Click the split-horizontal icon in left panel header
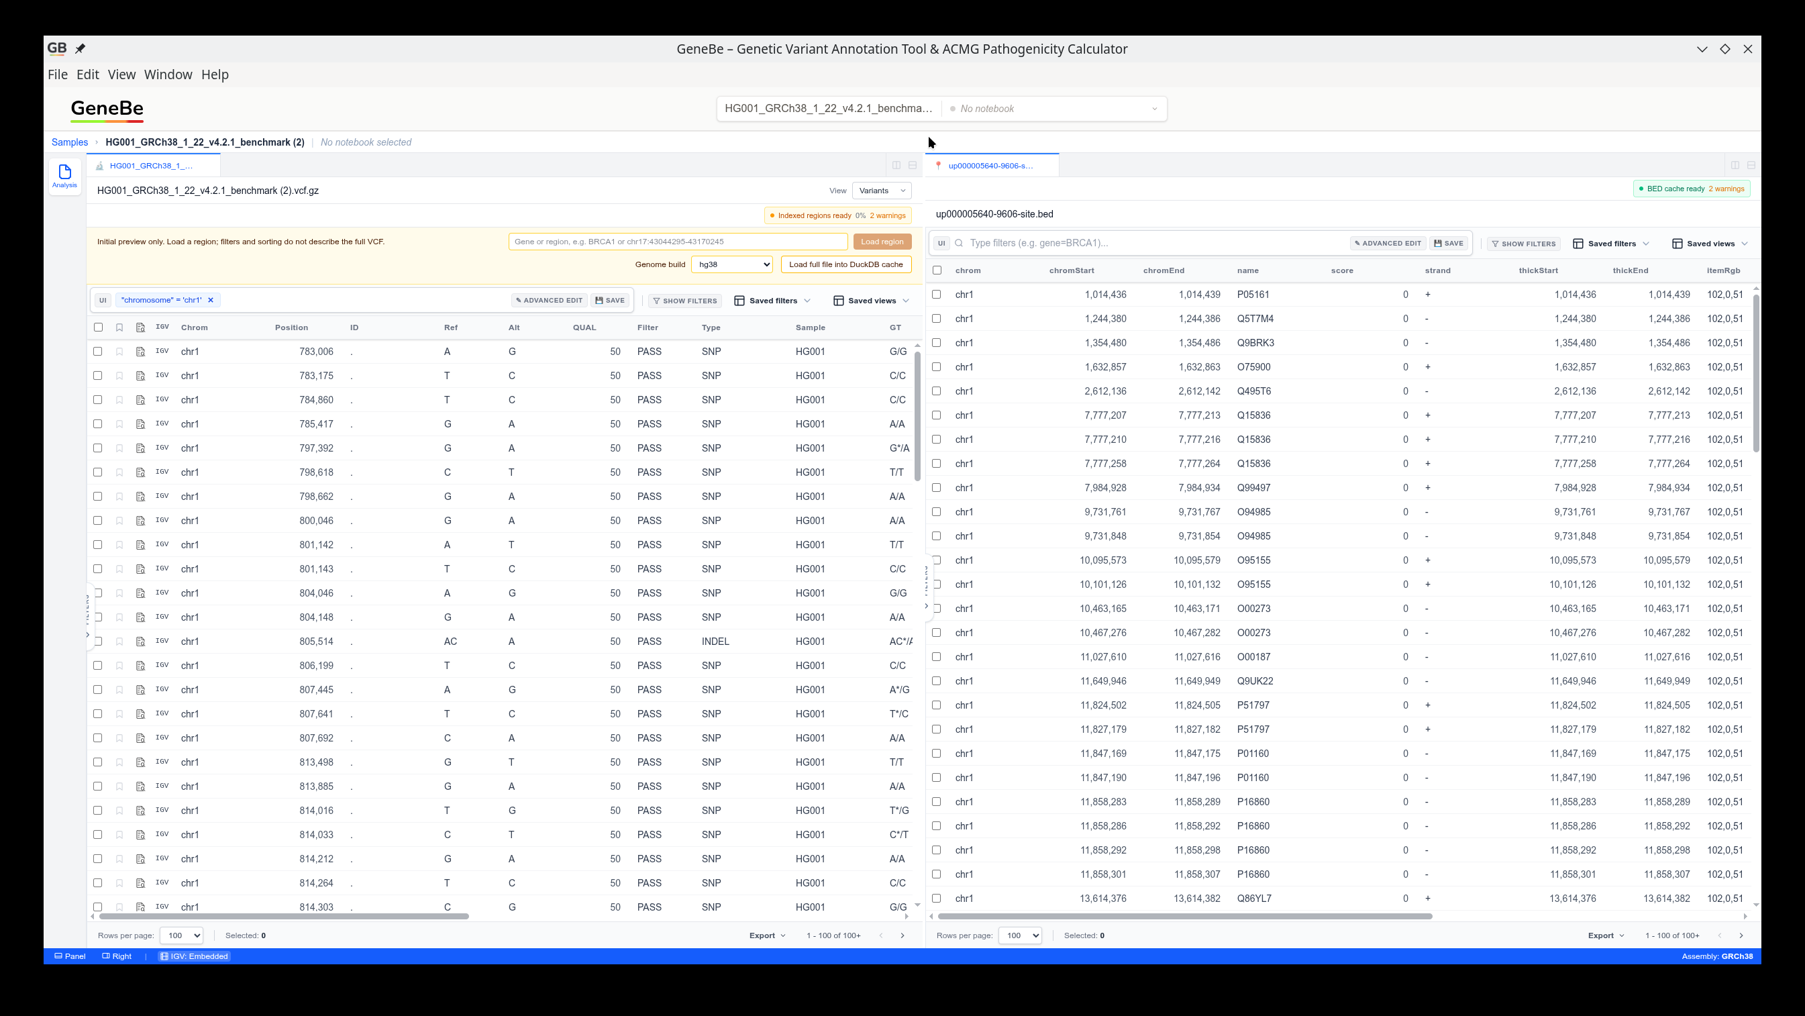Viewport: 1805px width, 1016px height. [x=913, y=165]
